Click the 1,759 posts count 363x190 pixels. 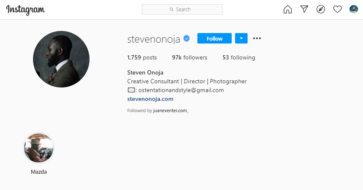point(142,57)
